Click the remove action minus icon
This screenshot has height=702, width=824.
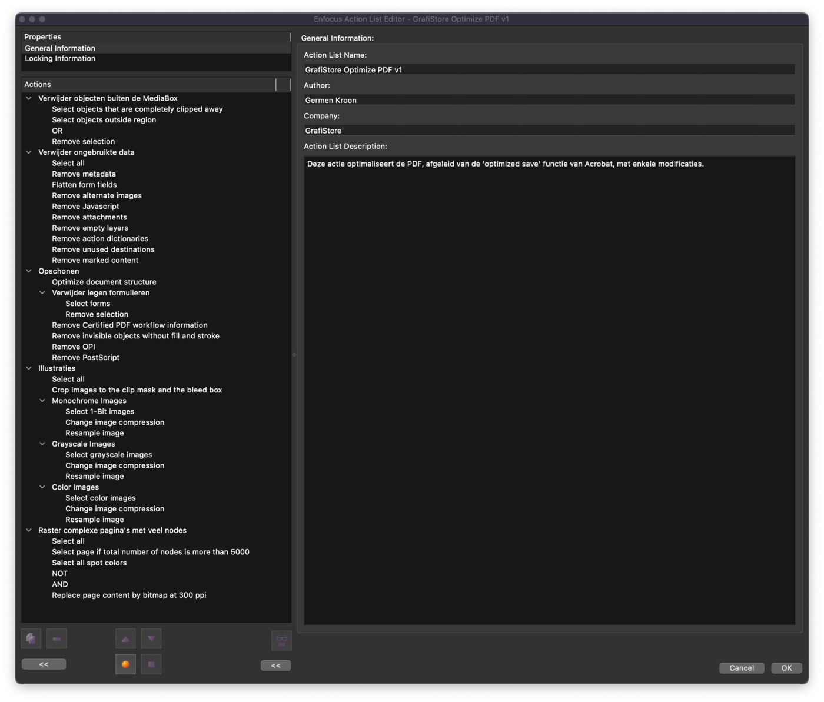(57, 638)
